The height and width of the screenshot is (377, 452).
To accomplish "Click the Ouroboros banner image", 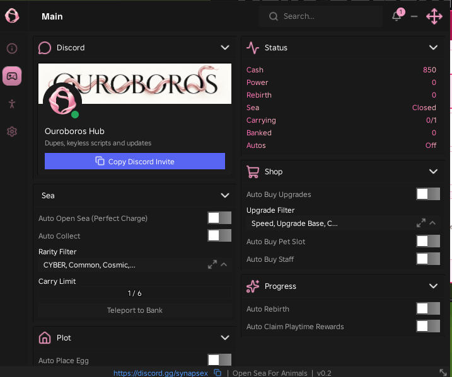I will [x=135, y=84].
